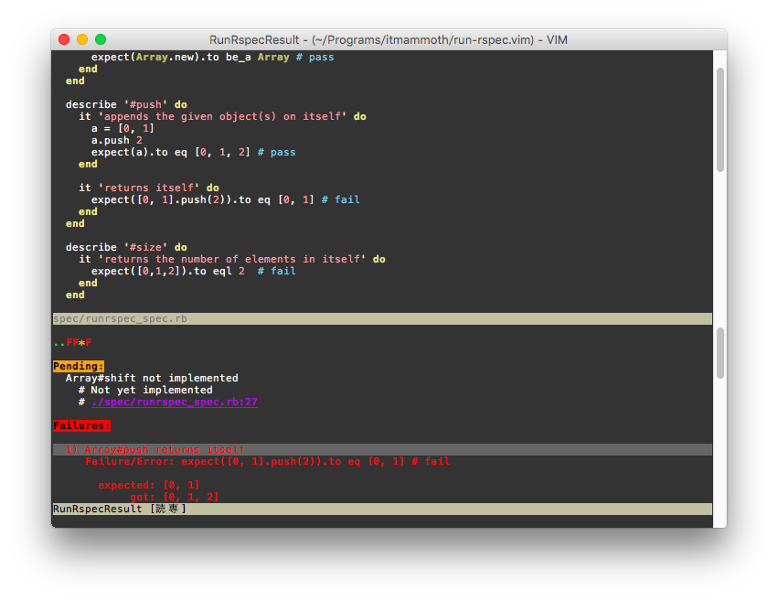Click the 'appends the given object(s)' line

coord(222,116)
